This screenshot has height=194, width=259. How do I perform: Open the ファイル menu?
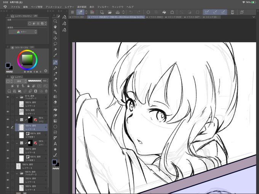click(15, 7)
